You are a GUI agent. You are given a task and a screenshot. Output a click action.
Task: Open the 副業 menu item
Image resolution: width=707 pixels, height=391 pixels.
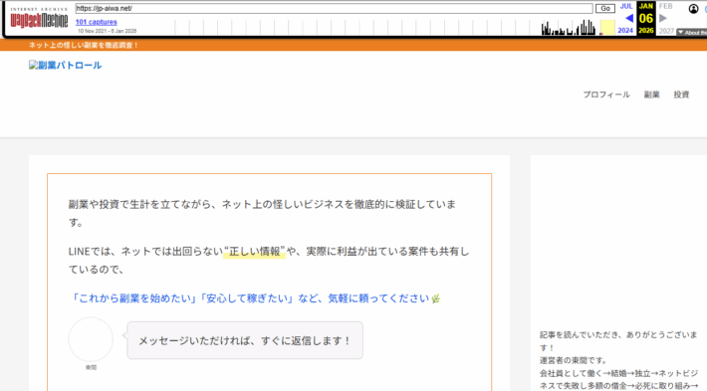point(651,95)
